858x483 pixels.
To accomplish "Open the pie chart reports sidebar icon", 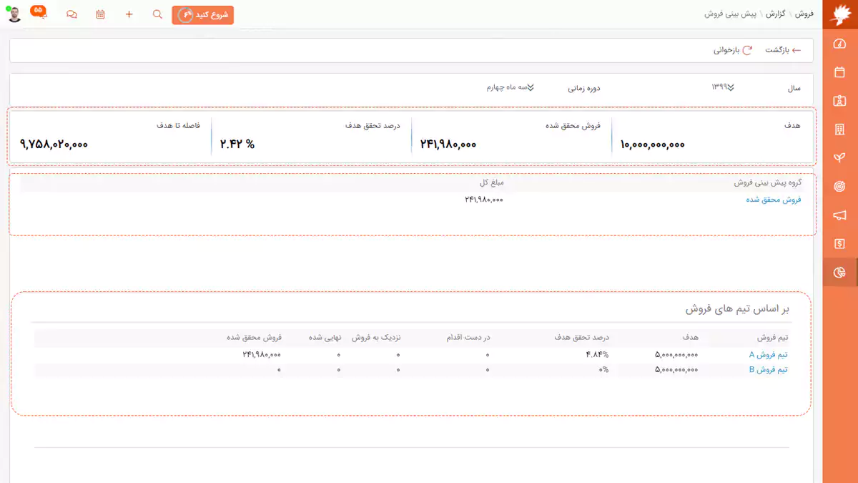I will pos(840,273).
